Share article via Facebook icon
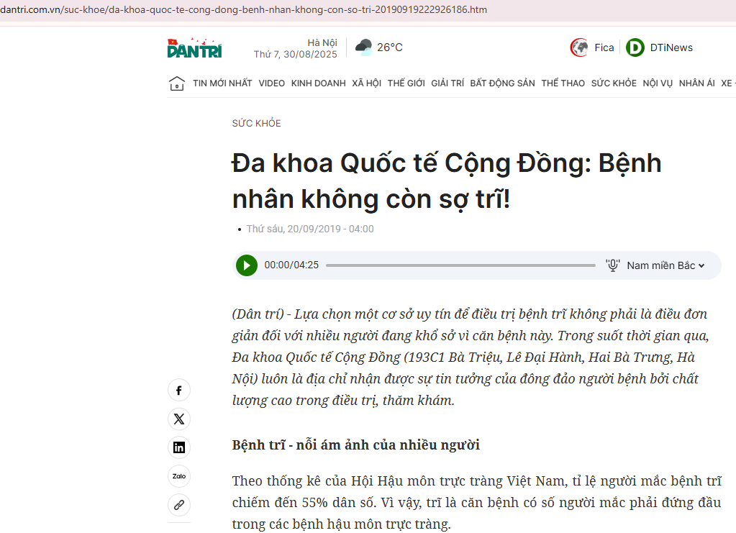Image resolution: width=736 pixels, height=533 pixels. point(179,391)
